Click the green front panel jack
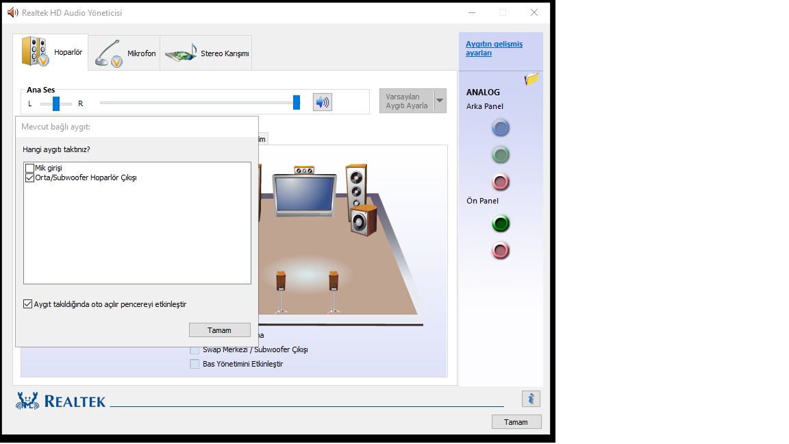 [500, 223]
